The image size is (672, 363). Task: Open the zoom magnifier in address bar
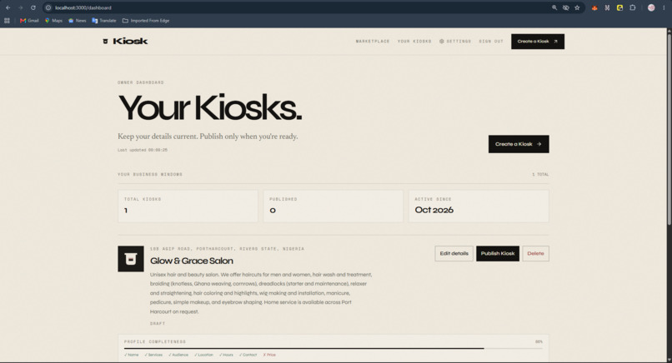(x=554, y=7)
